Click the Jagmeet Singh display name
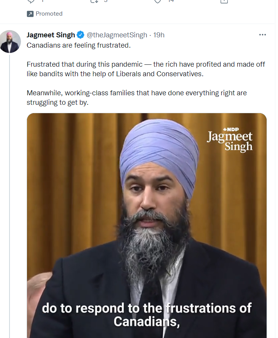Image resolution: width=278 pixels, height=338 pixels. pos(51,35)
